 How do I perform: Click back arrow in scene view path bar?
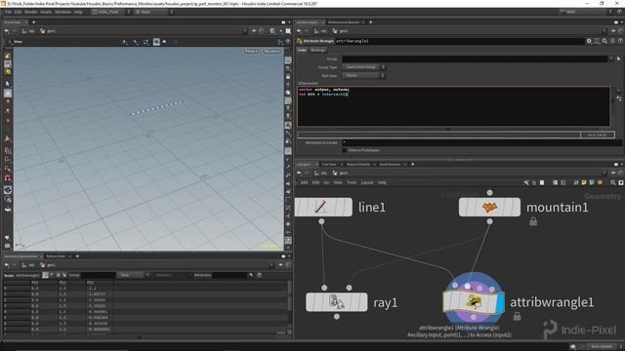[7, 30]
